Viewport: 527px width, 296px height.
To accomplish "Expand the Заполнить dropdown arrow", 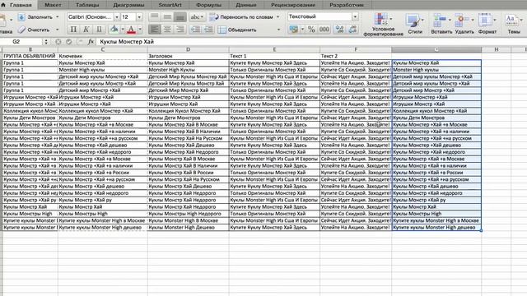I will pyautogui.click(x=57, y=16).
